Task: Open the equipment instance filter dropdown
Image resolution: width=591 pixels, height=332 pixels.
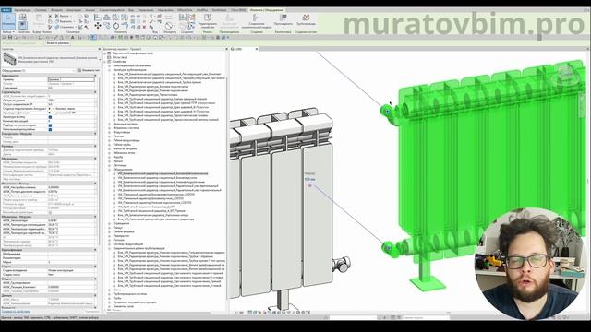Action: (38, 70)
